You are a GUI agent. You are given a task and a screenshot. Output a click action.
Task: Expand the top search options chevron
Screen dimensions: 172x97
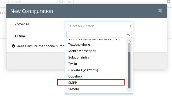pos(69,2)
